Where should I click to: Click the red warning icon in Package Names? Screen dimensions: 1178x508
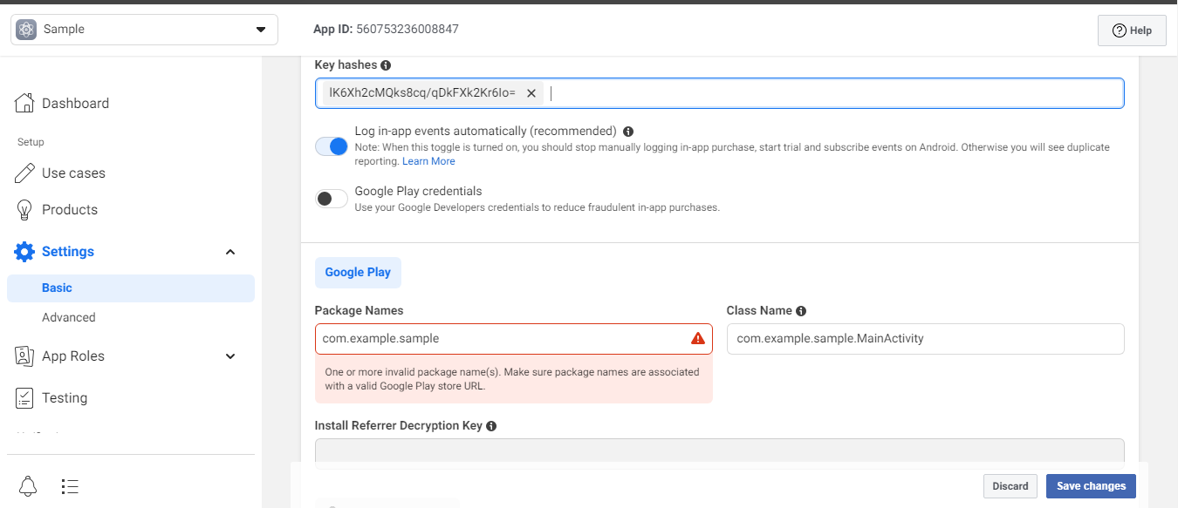pos(697,338)
